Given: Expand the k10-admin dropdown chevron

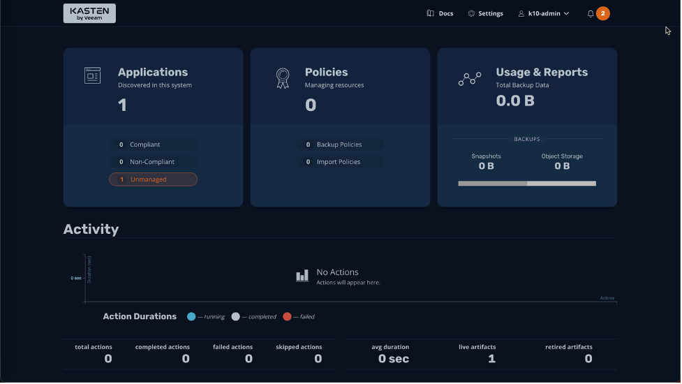Looking at the screenshot, I should coord(567,13).
